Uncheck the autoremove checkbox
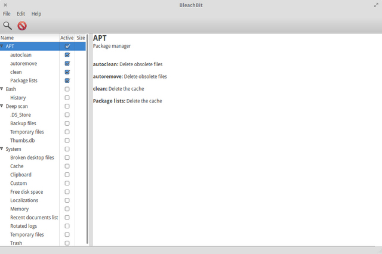Viewport: 382px width, 254px height. [x=67, y=63]
